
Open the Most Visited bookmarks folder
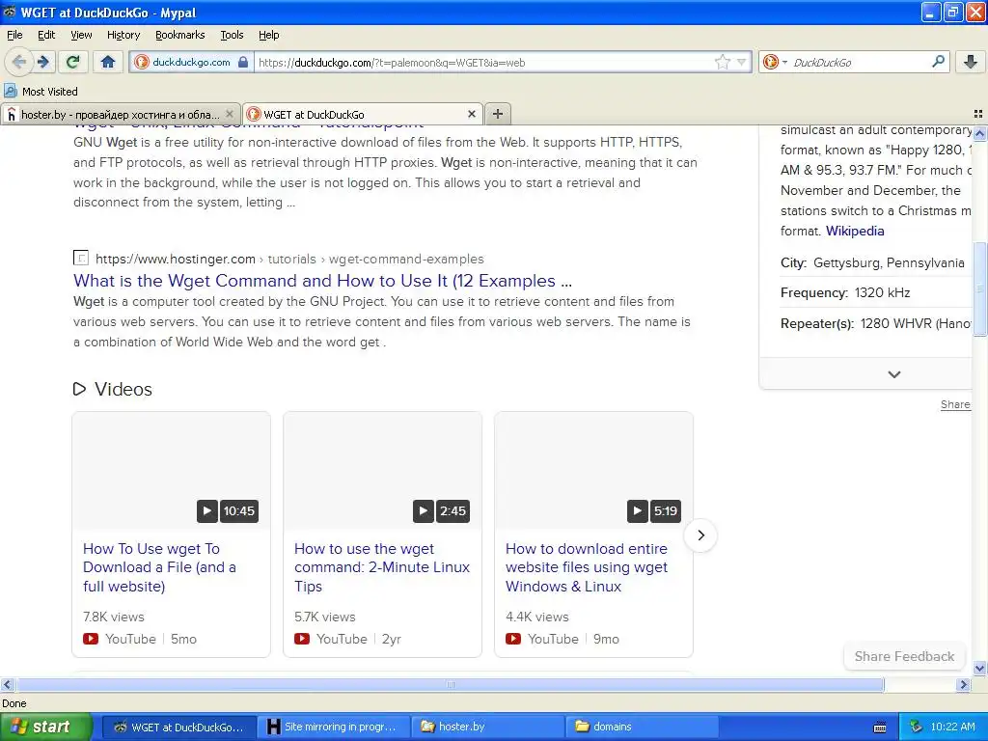coord(41,92)
